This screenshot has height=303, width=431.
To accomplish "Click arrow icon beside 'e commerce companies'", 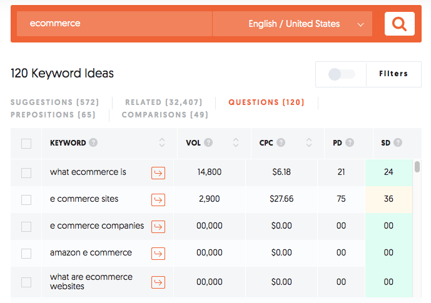I will point(158,226).
